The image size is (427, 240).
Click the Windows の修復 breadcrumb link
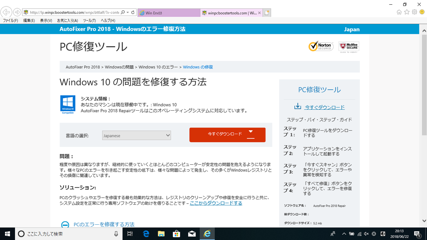198,67
